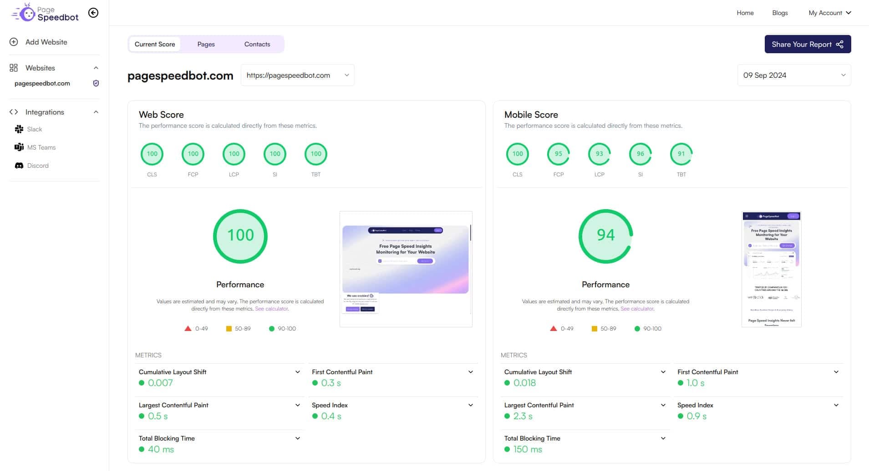The image size is (869, 471).
Task: Click the Web Score TBT gauge showing 100
Action: [316, 154]
